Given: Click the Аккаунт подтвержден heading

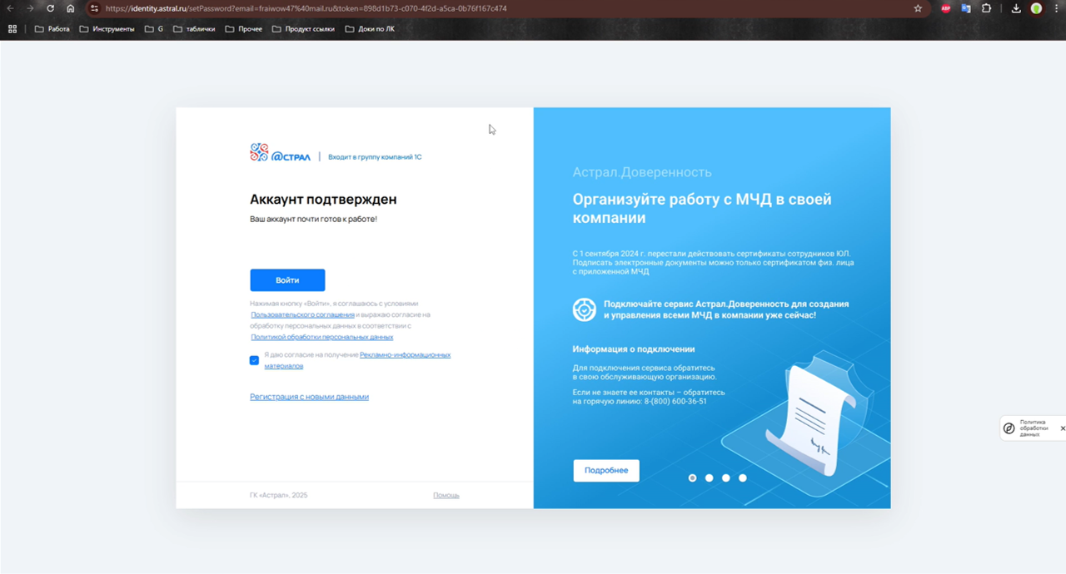Looking at the screenshot, I should [x=323, y=200].
